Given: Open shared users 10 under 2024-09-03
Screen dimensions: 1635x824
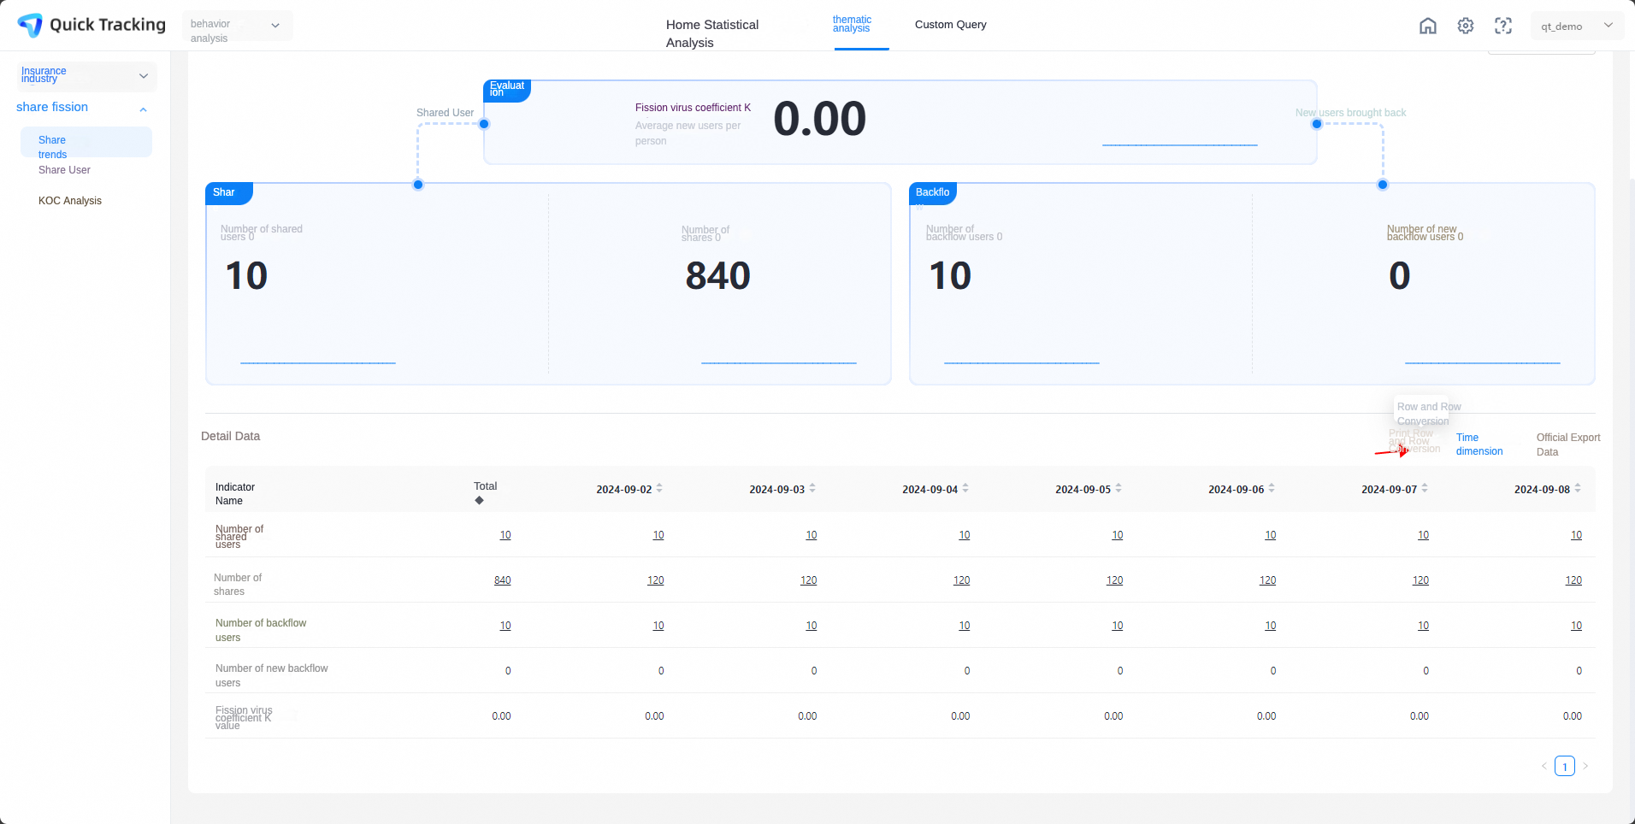Looking at the screenshot, I should tap(812, 535).
